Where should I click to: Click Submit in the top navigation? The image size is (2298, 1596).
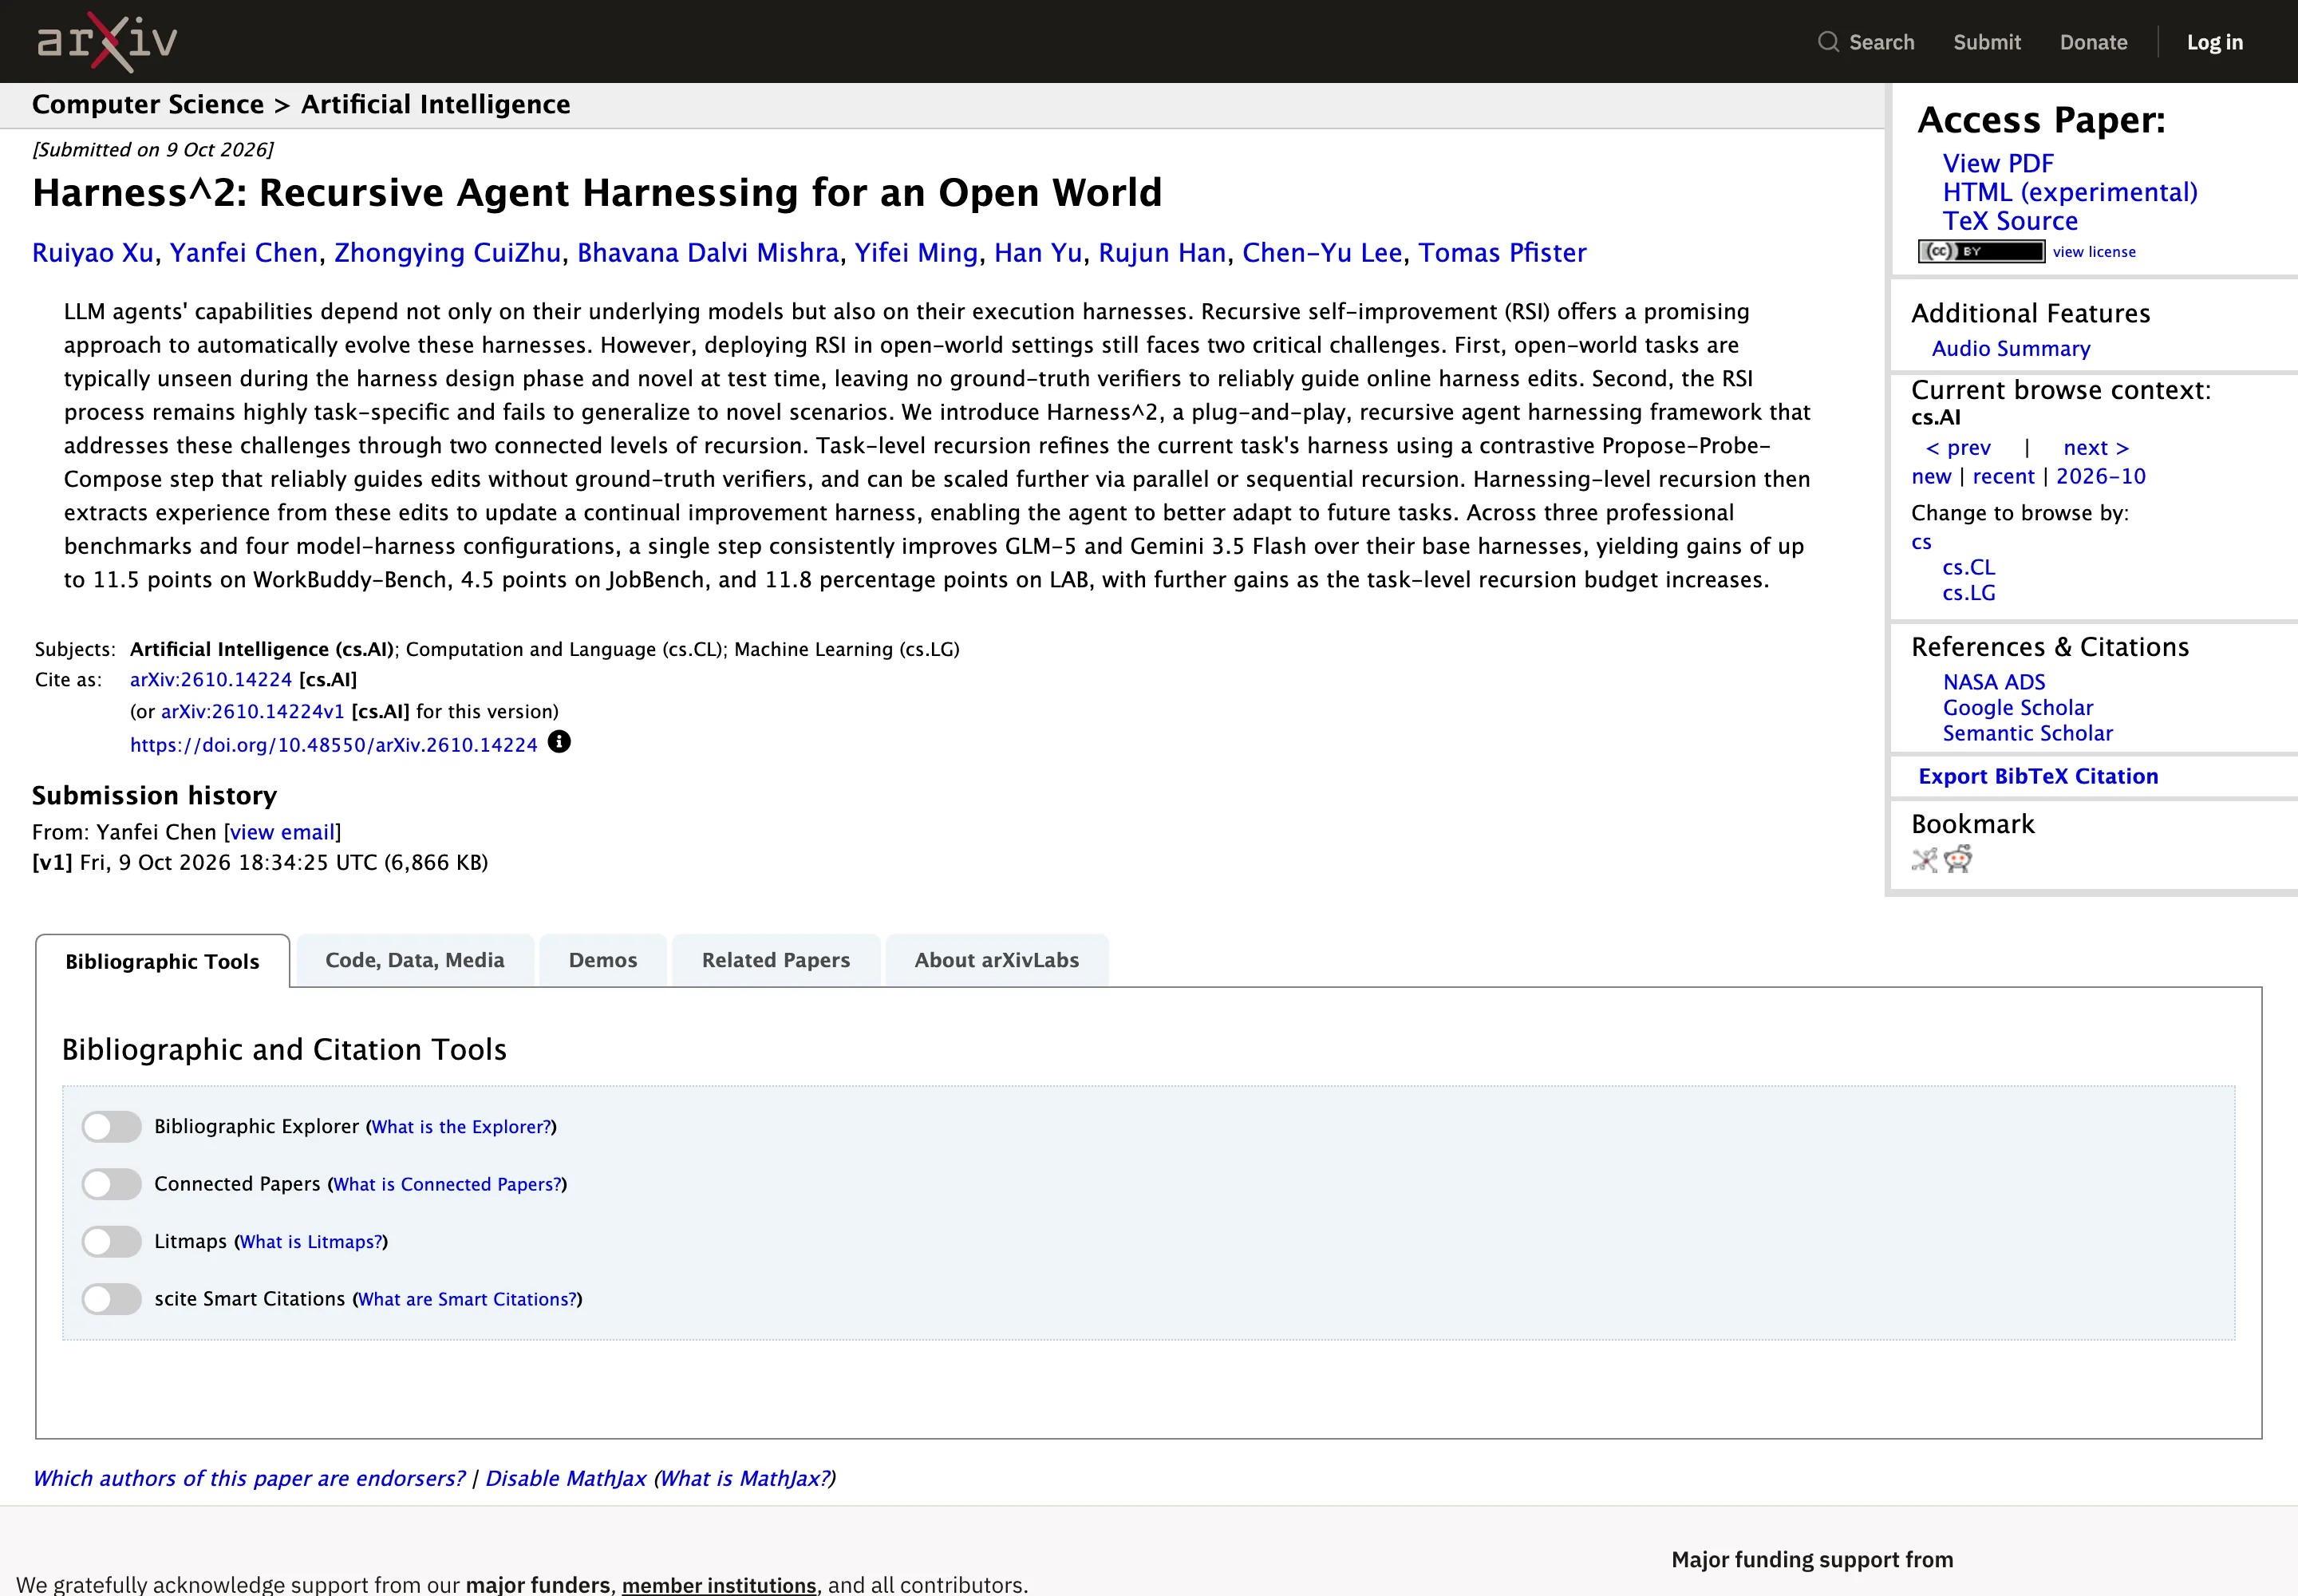point(1987,42)
